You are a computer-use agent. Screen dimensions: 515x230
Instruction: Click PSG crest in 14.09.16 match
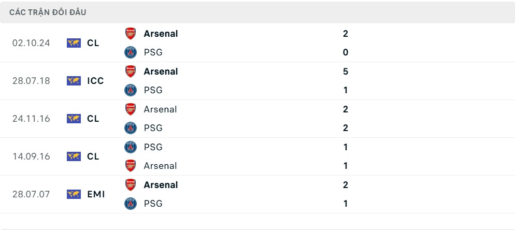pos(131,147)
